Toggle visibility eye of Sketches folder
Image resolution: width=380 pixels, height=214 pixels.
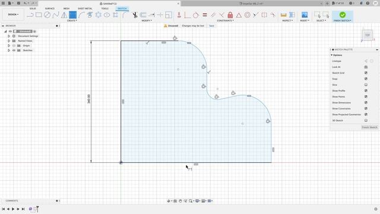pos(14,50)
